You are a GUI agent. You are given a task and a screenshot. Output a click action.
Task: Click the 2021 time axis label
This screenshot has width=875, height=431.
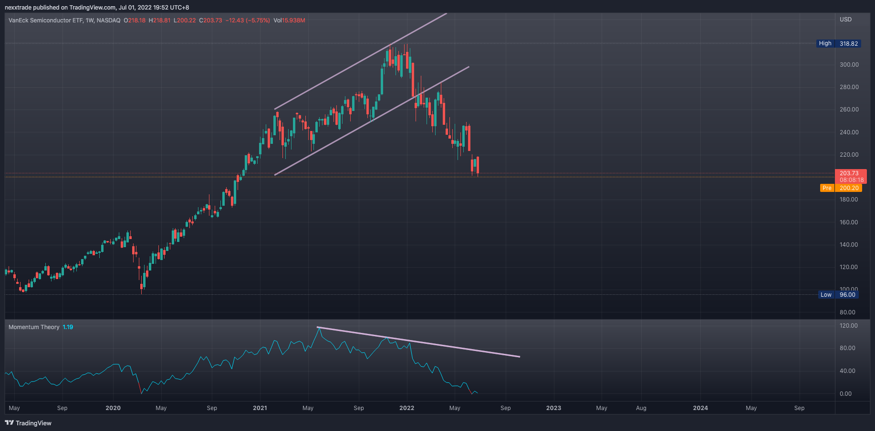tap(260, 408)
